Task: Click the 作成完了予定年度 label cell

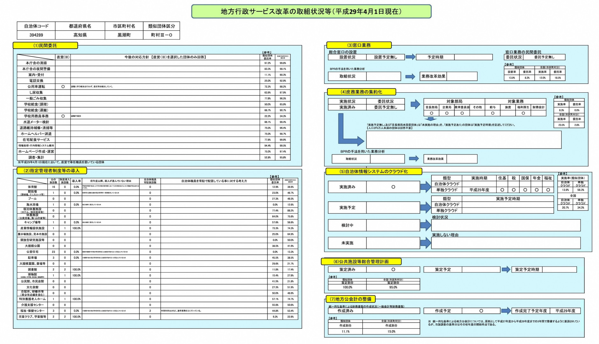Action: click(531, 311)
